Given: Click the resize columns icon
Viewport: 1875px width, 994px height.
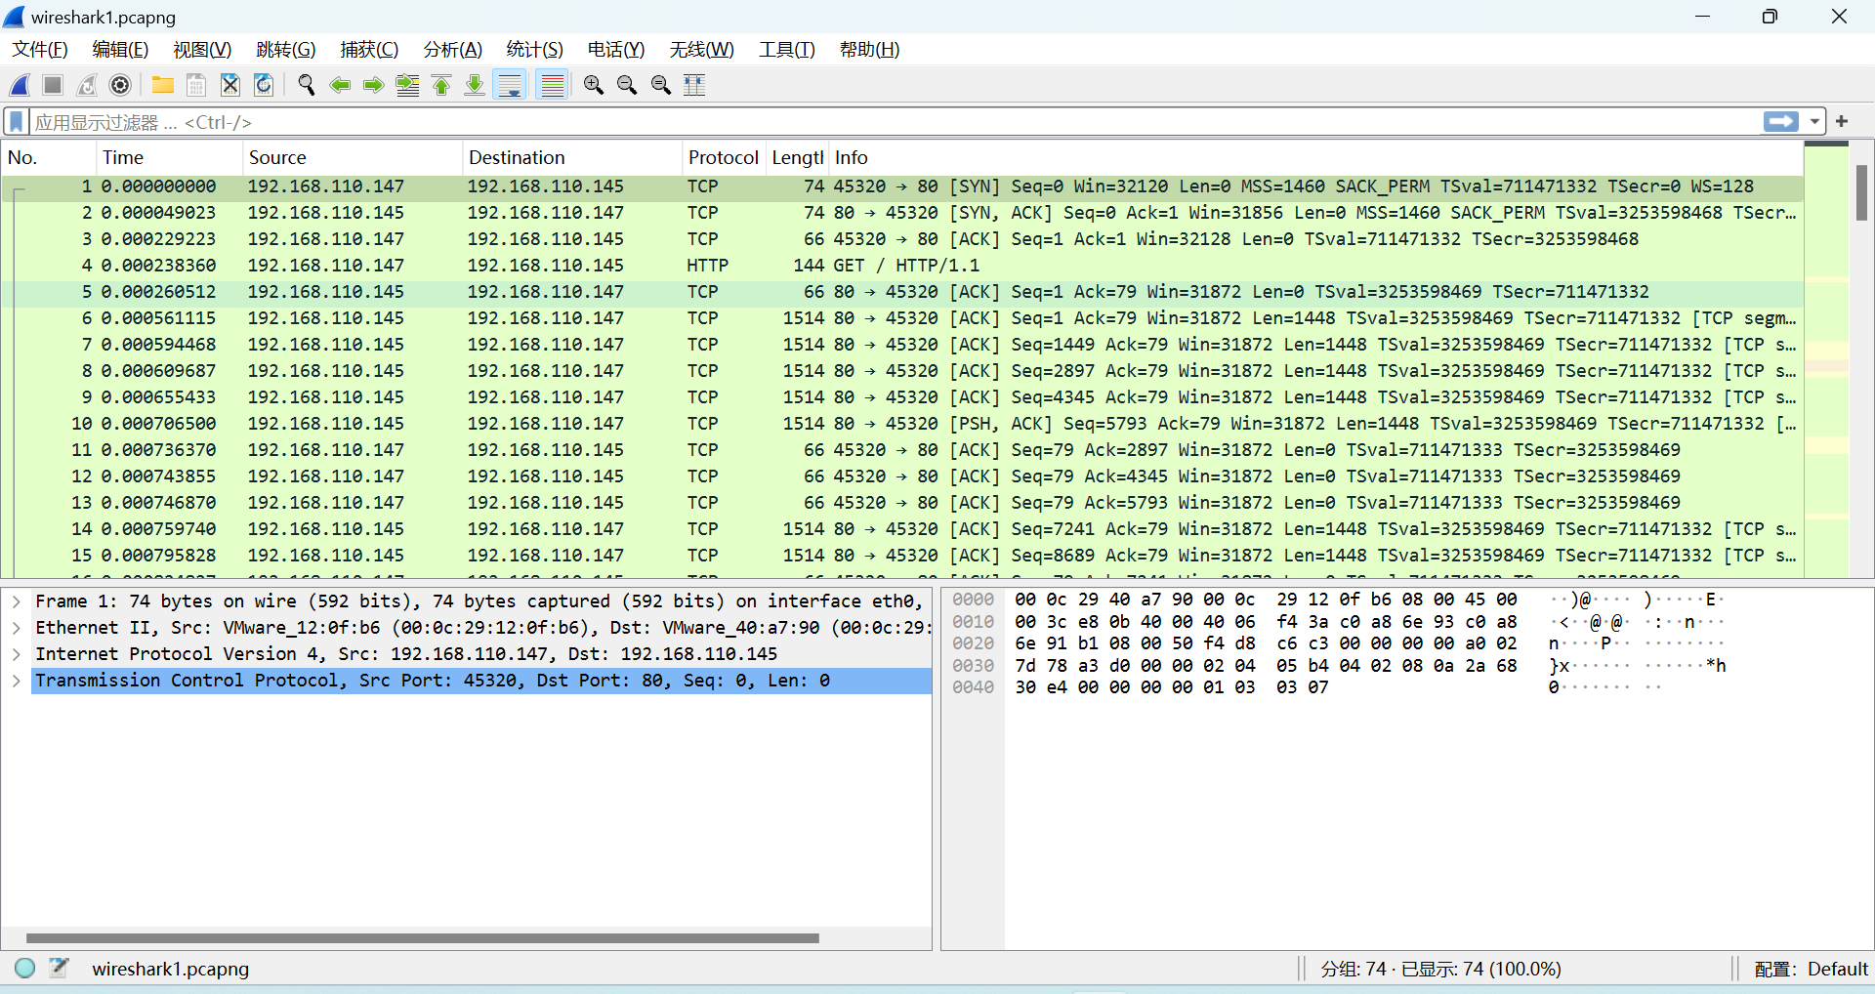Looking at the screenshot, I should (694, 85).
